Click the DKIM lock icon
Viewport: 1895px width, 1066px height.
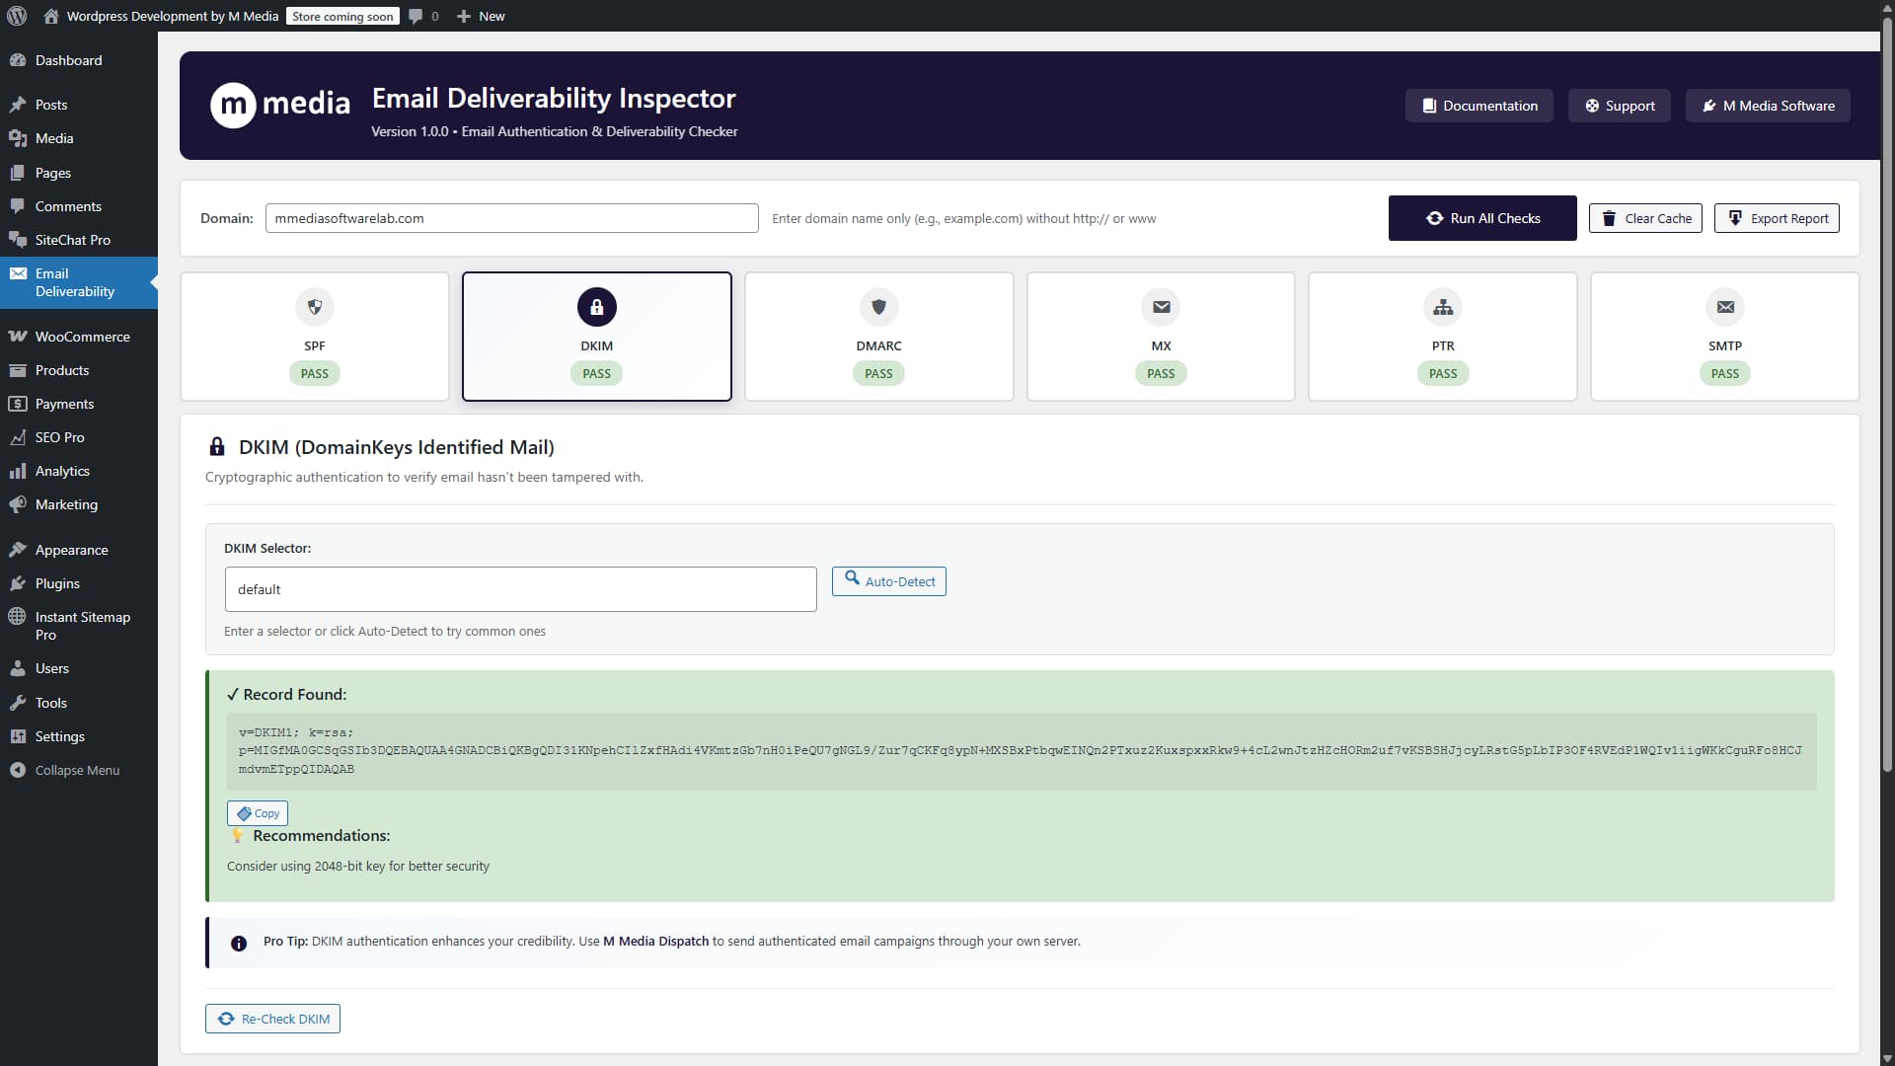point(596,307)
